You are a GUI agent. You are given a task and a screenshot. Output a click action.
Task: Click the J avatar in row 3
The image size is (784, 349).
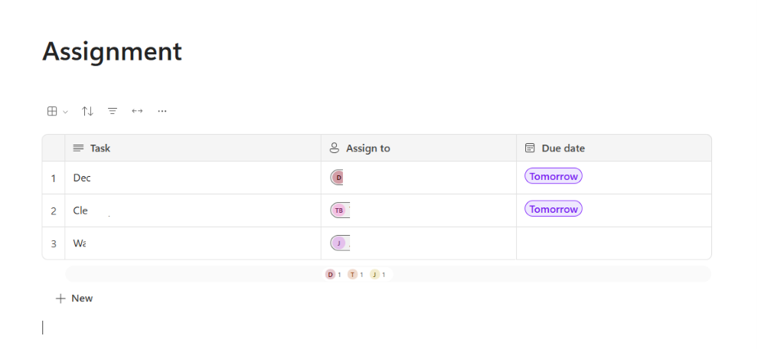coord(338,243)
